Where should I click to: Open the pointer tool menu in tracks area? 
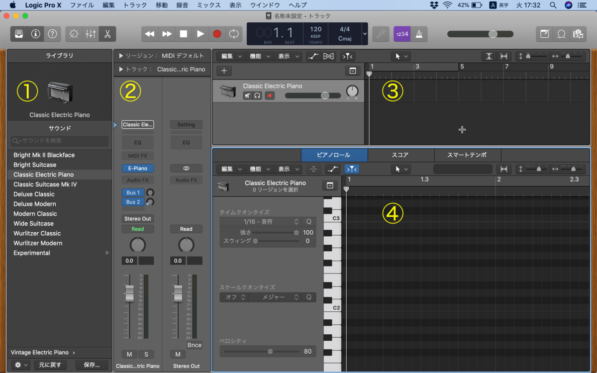[x=400, y=56]
